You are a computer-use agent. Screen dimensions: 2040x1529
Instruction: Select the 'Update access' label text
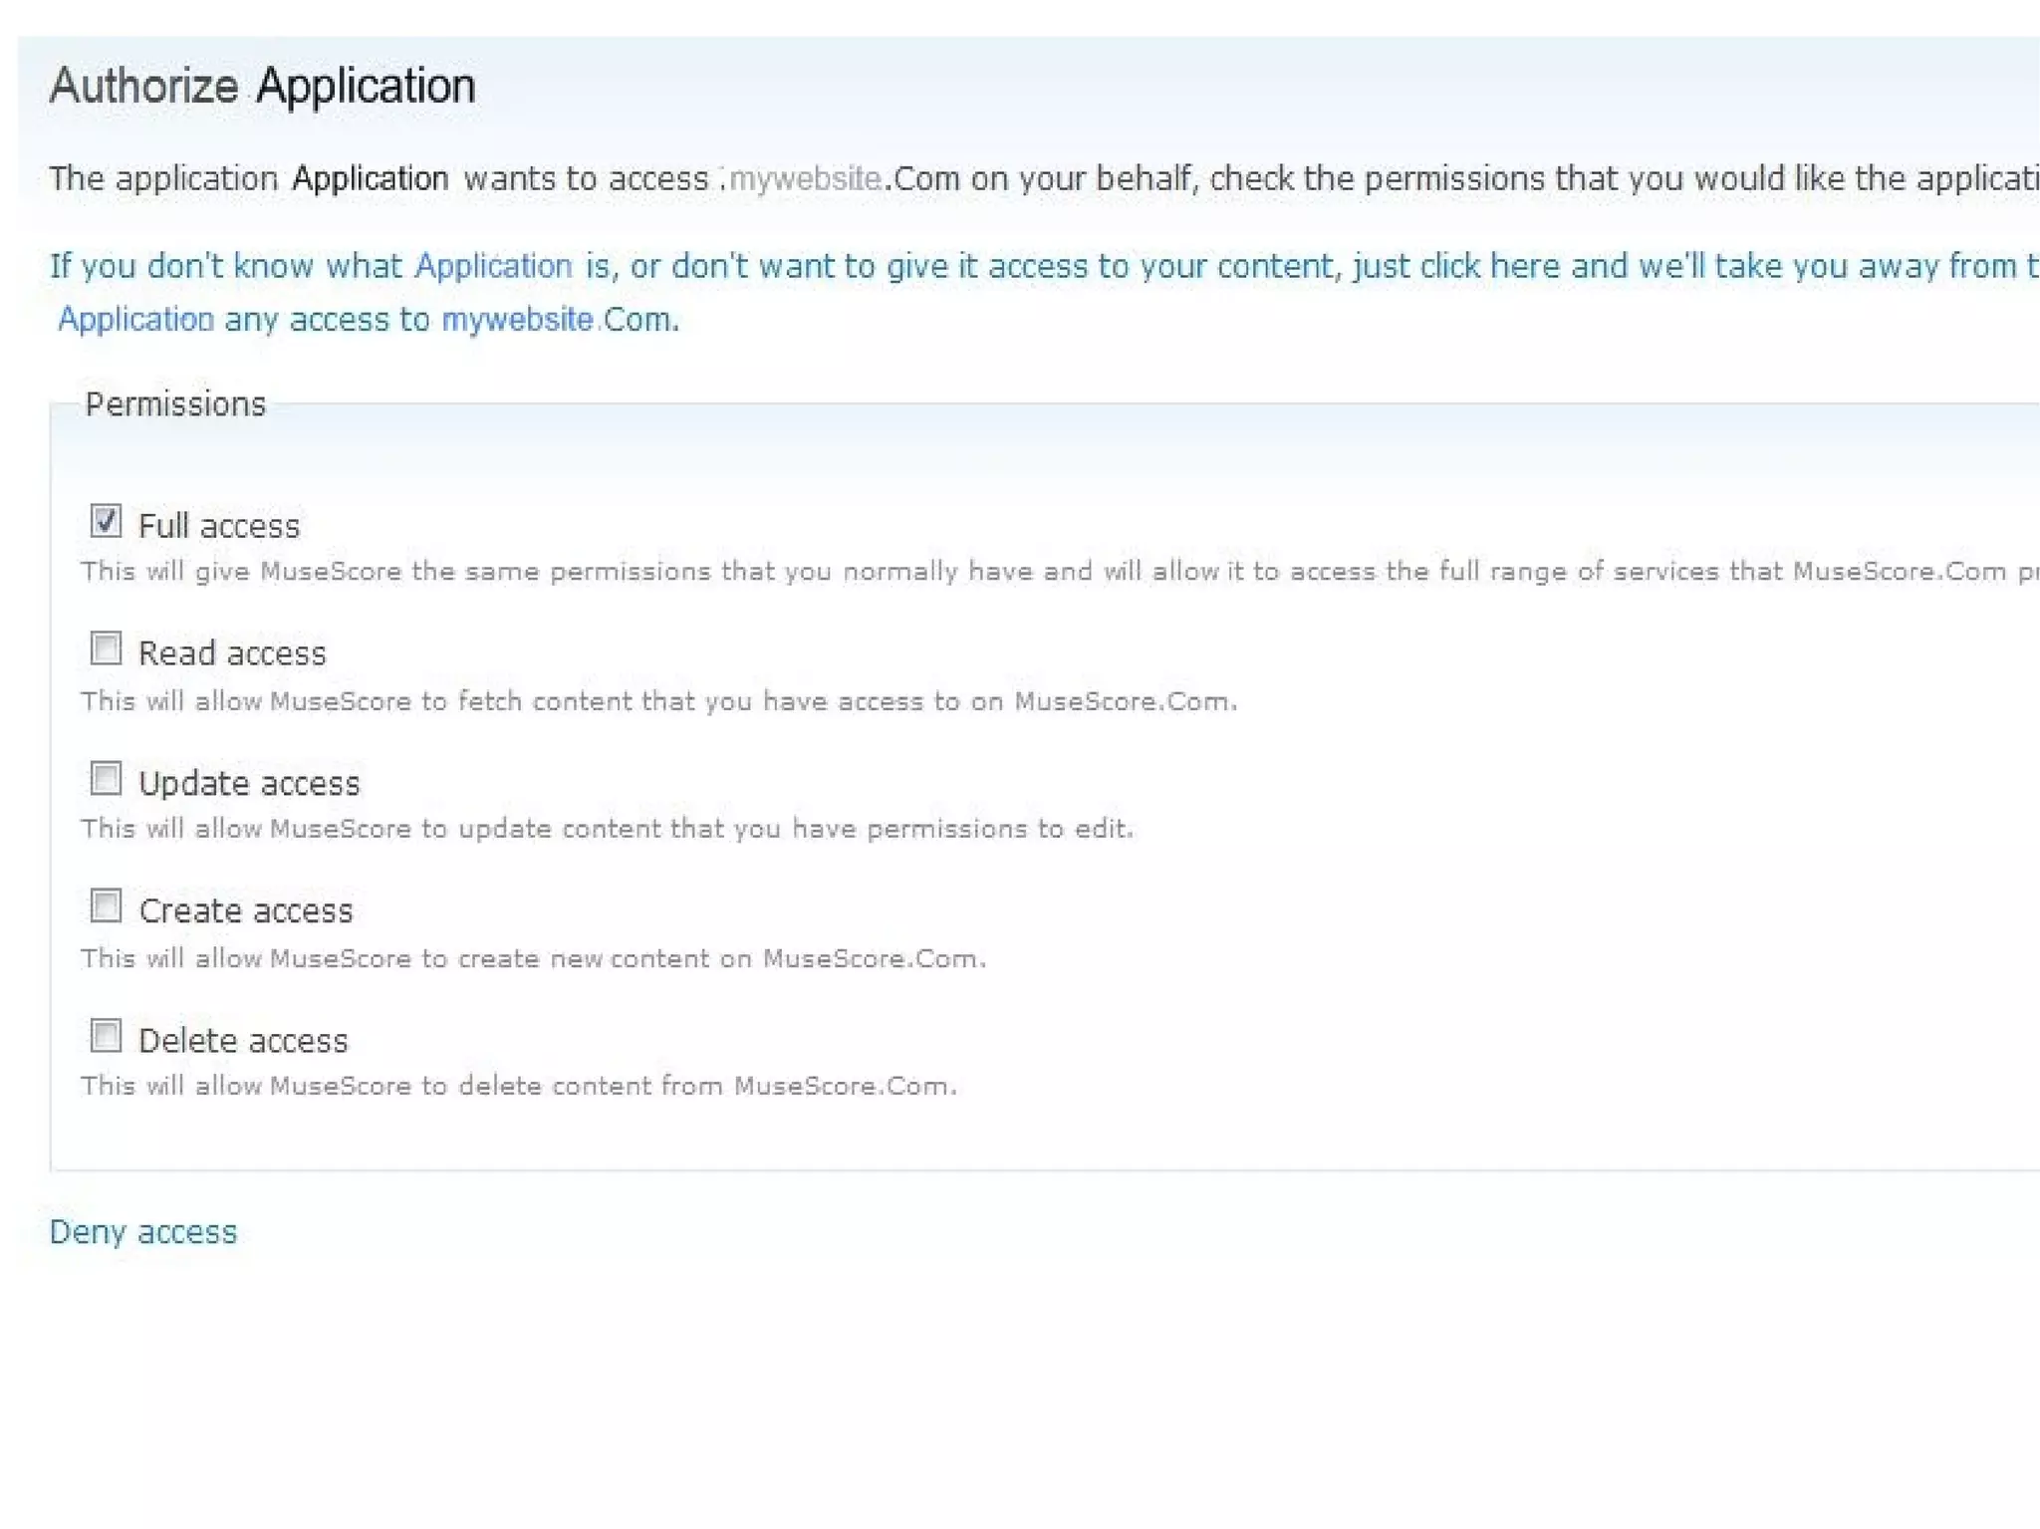249,783
